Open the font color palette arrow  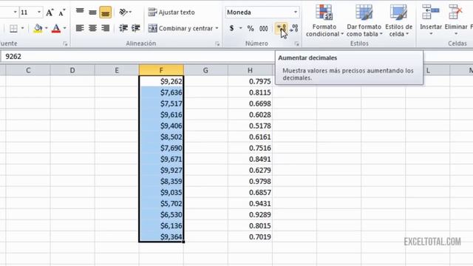(x=65, y=28)
